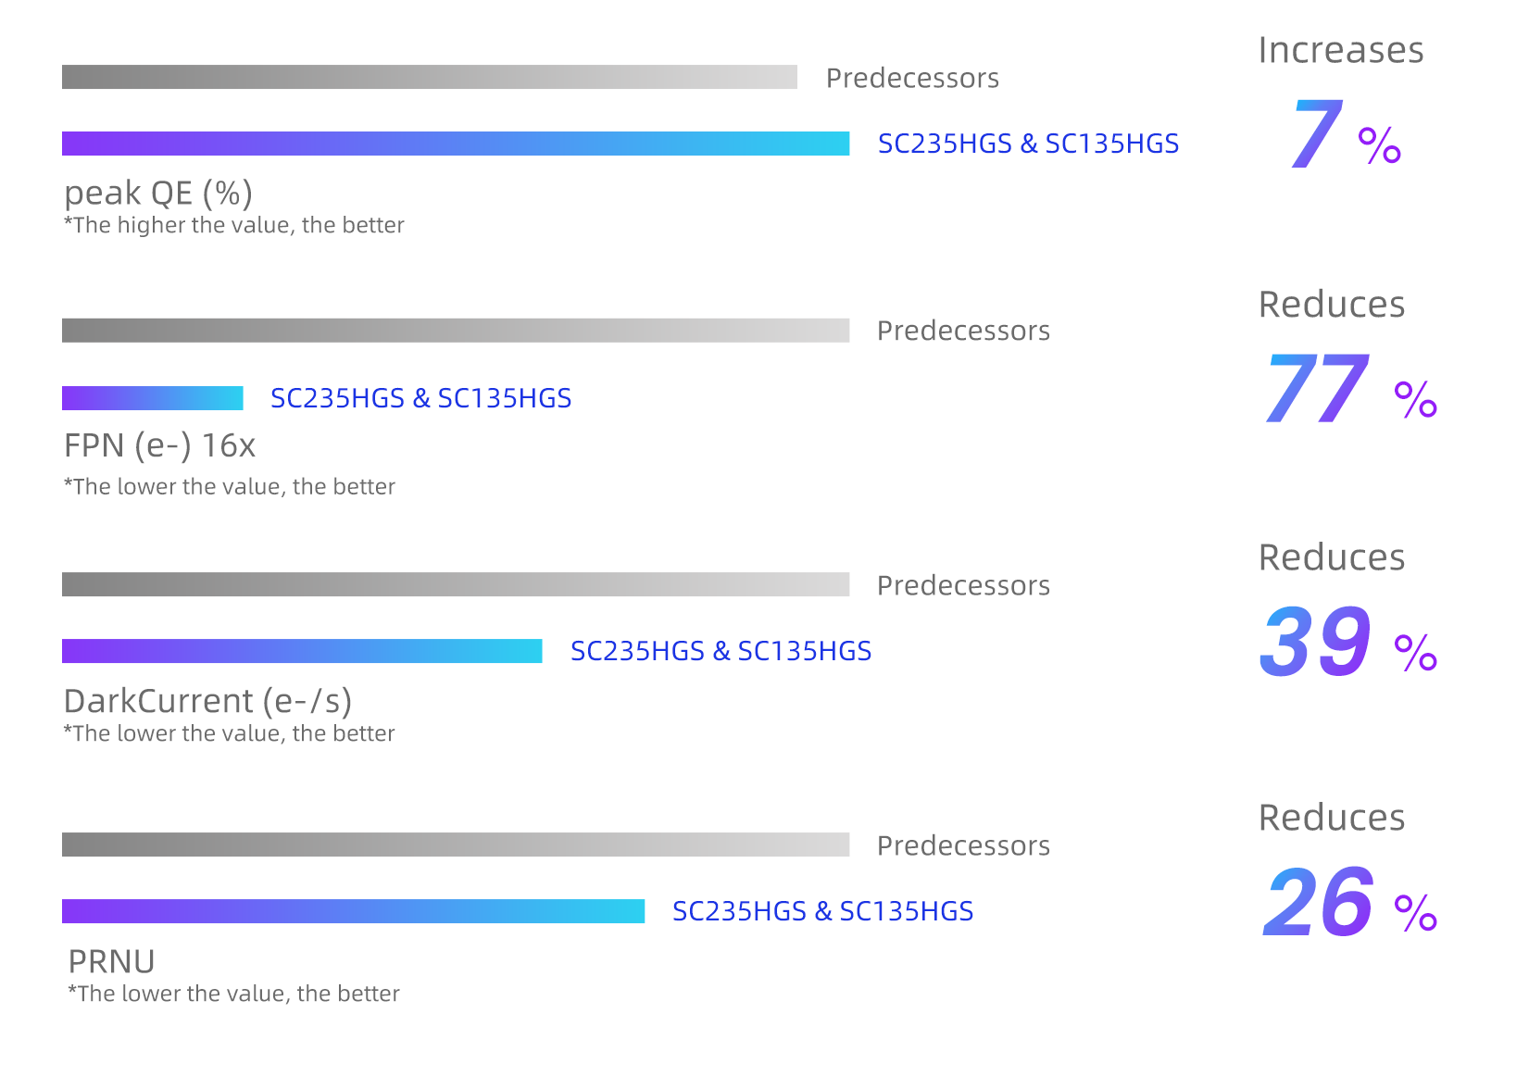Select the short blue FPN bar
1529x1076 pixels.
click(x=152, y=398)
